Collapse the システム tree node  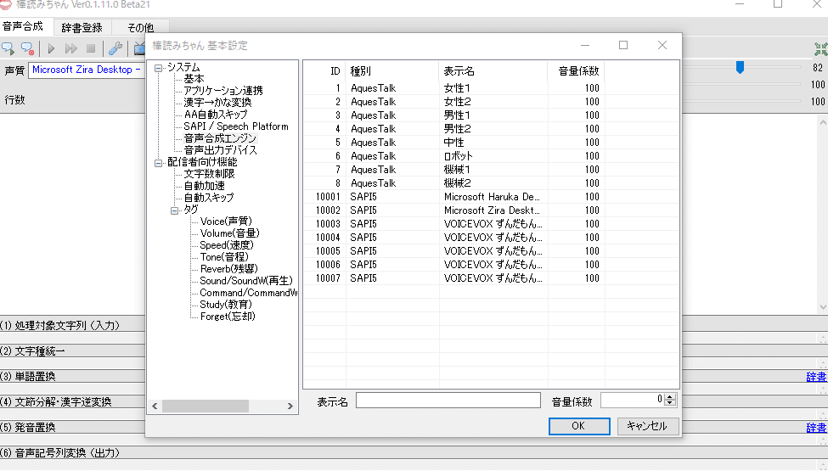coord(158,68)
